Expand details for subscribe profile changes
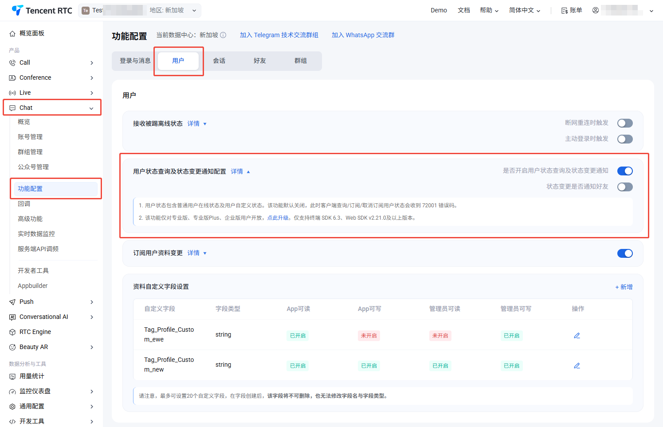 (x=197, y=253)
